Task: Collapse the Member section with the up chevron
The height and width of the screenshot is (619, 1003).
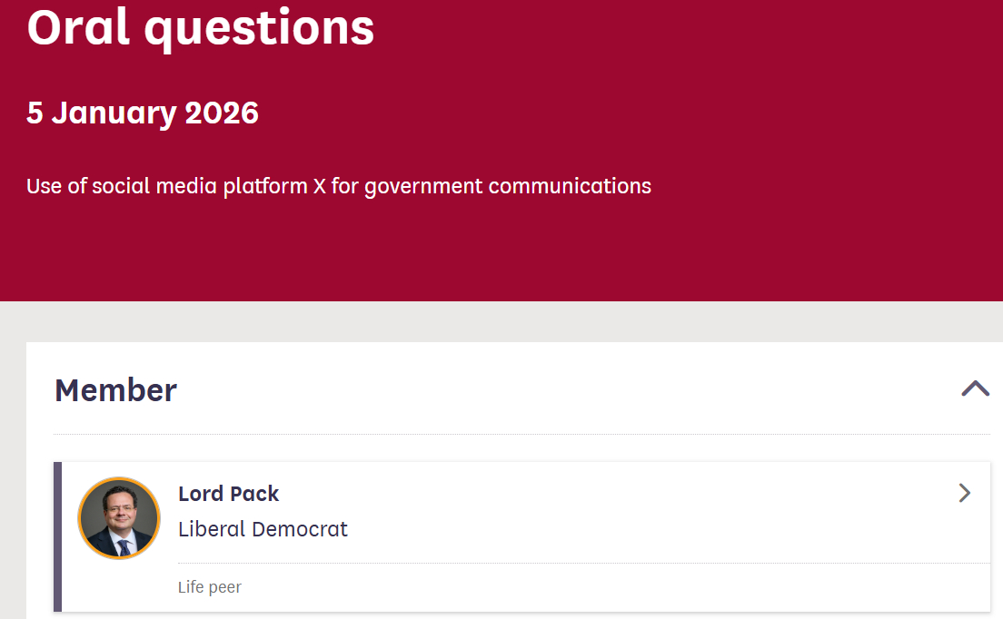Action: pos(975,388)
